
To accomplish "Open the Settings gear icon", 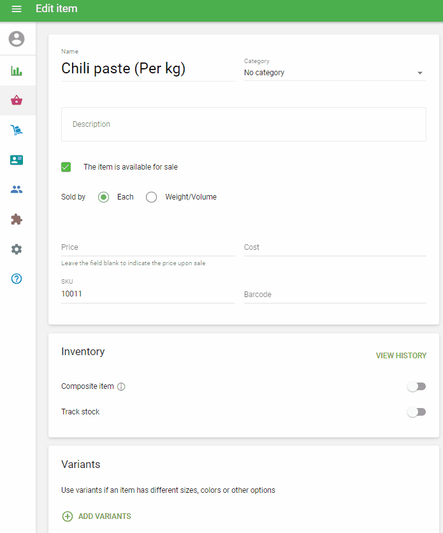I will coord(17,249).
